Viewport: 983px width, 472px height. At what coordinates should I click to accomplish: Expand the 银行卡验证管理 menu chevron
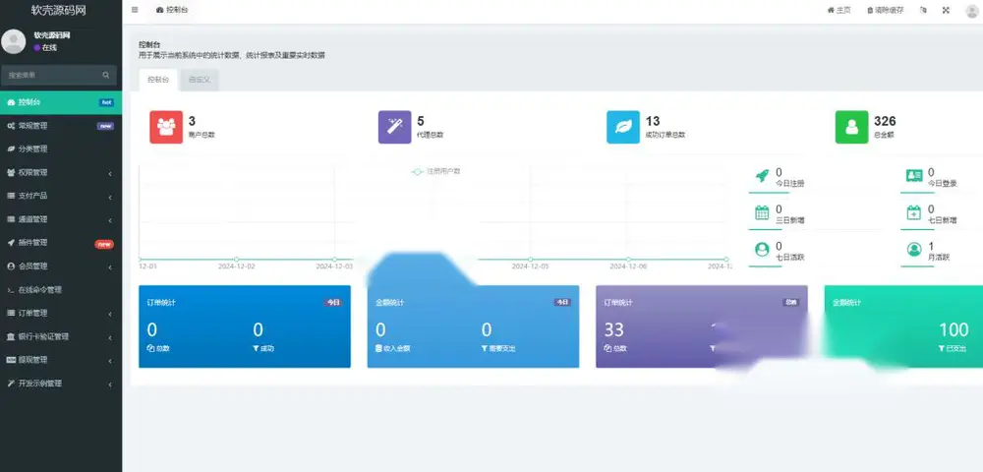coord(110,337)
